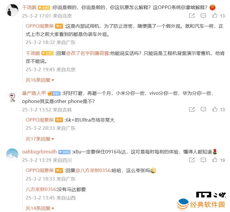Open OPPO周意保 profile in first reply
The width and height of the screenshot is (230, 212).
(40, 26)
